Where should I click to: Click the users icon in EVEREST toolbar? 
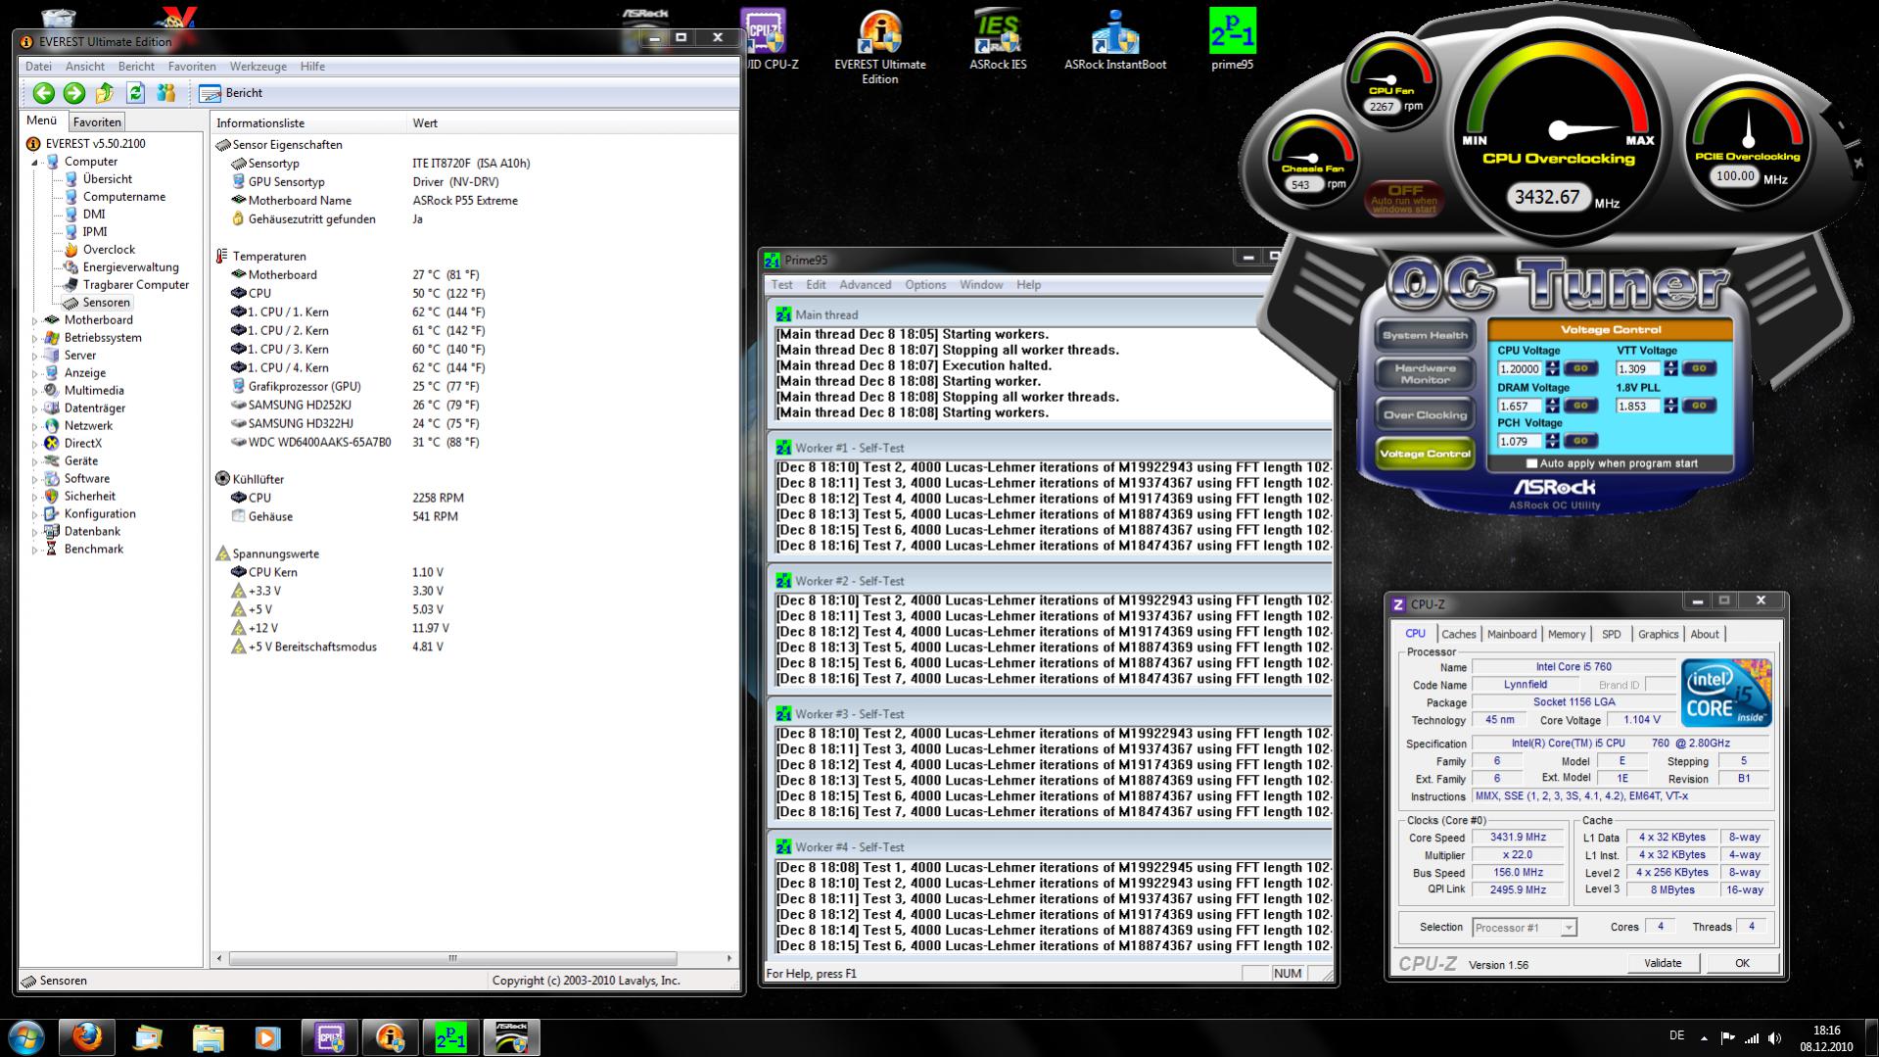click(x=166, y=93)
